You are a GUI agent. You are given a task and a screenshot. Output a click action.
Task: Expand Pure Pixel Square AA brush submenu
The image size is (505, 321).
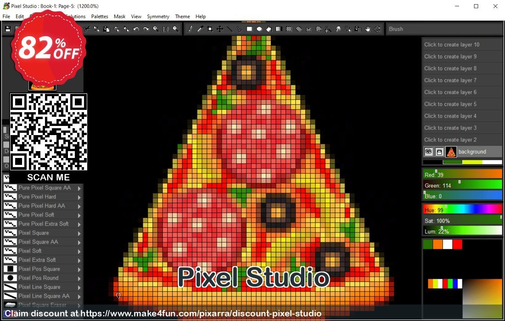79,188
